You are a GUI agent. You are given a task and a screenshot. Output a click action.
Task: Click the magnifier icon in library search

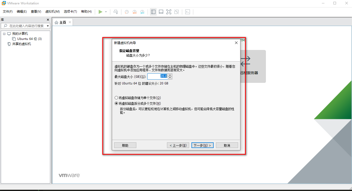point(5,26)
